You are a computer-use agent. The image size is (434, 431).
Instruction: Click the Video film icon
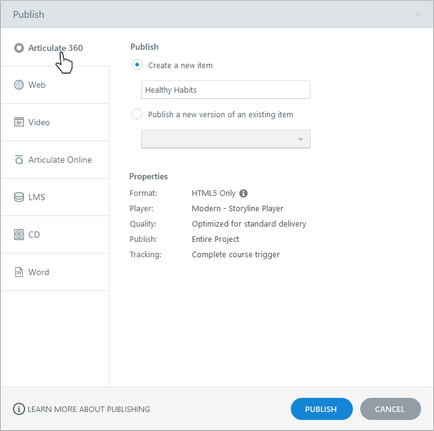pyautogui.click(x=19, y=122)
